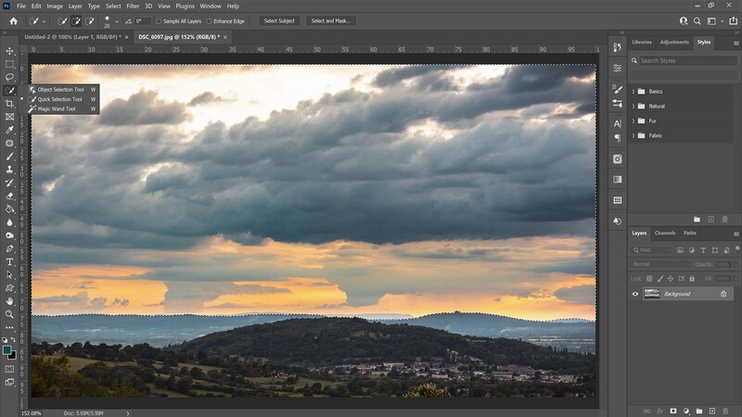Click the Select and Mask button
This screenshot has width=742, height=417.
click(x=330, y=20)
